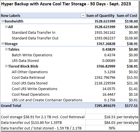
Task: Select quantity 1592.796796
Action: (105, 78)
